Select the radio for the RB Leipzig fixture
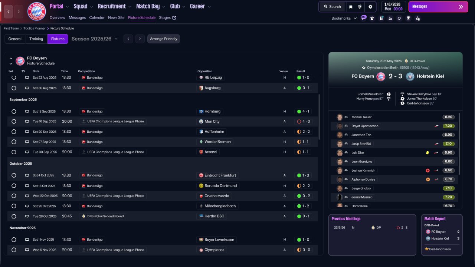The image size is (475, 267). pyautogui.click(x=14, y=78)
